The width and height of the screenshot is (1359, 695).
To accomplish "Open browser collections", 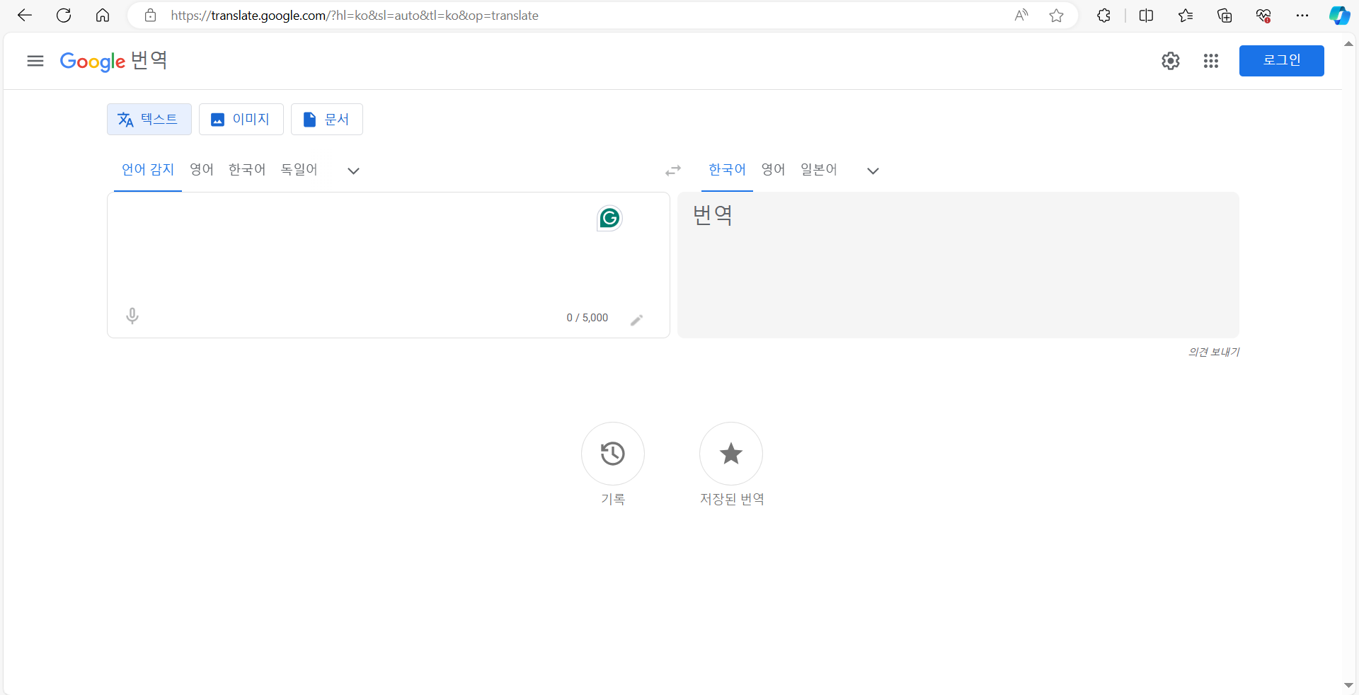I will [x=1225, y=16].
